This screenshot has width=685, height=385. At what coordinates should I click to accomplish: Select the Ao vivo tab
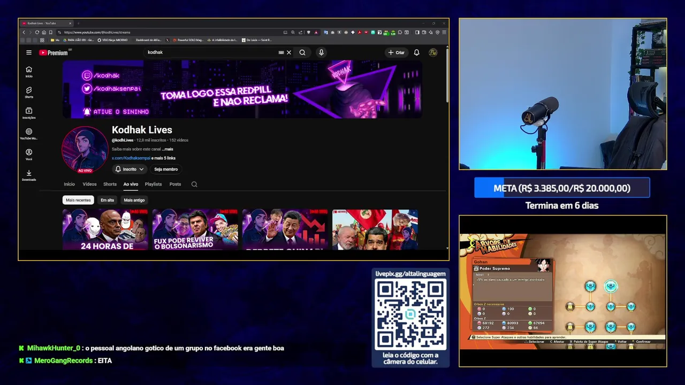[x=131, y=184]
